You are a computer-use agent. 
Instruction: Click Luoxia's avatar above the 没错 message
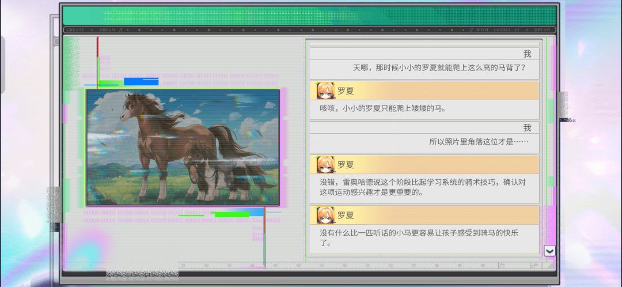click(x=325, y=165)
